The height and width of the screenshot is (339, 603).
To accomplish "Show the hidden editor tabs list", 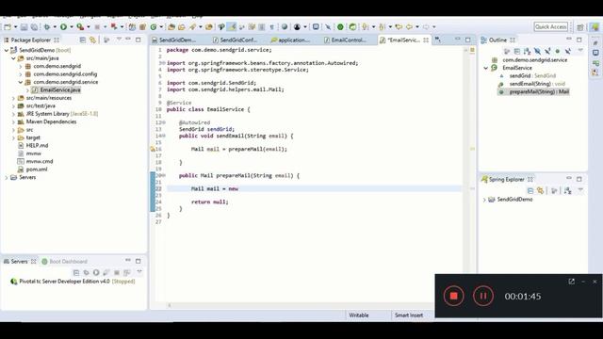I will tap(438, 40).
